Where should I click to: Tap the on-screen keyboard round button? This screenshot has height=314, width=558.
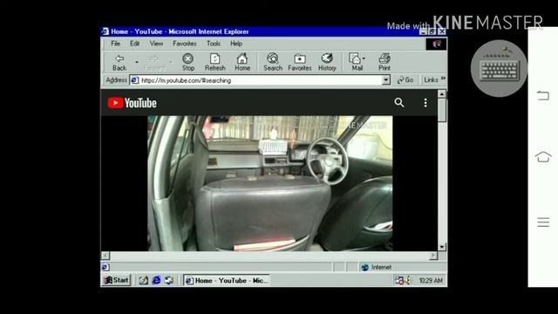point(499,68)
